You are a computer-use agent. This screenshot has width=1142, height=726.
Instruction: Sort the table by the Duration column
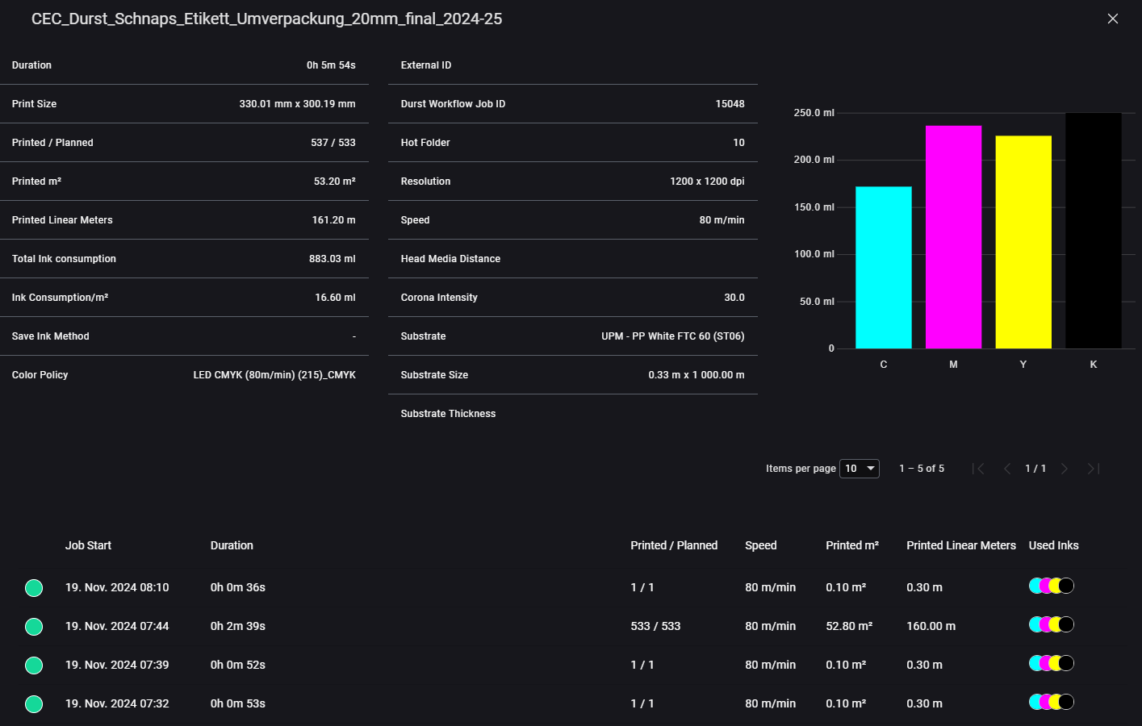tap(232, 545)
